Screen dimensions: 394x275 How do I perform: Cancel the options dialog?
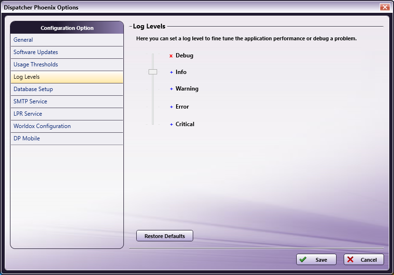pyautogui.click(x=364, y=259)
